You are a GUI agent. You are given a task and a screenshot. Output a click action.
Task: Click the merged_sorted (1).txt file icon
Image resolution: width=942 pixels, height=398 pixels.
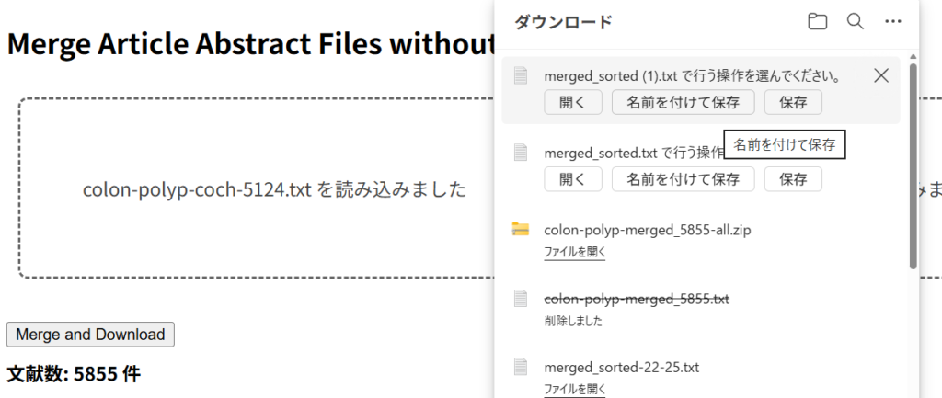(521, 76)
